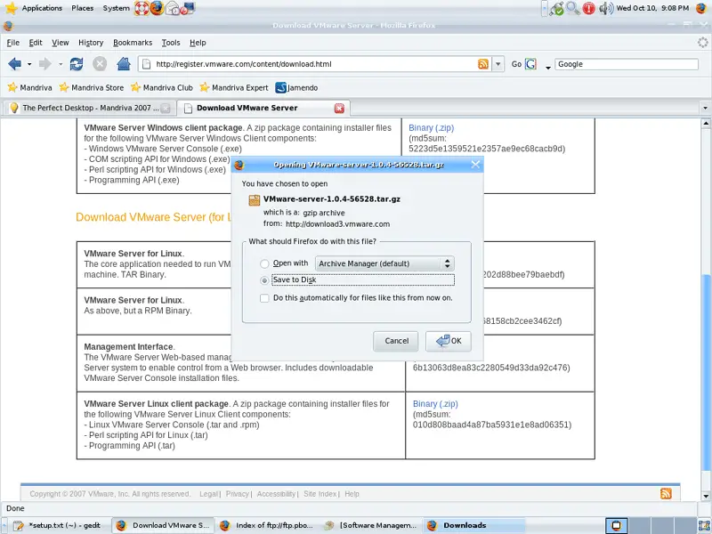Open the Jamendo bookmark

[296, 87]
